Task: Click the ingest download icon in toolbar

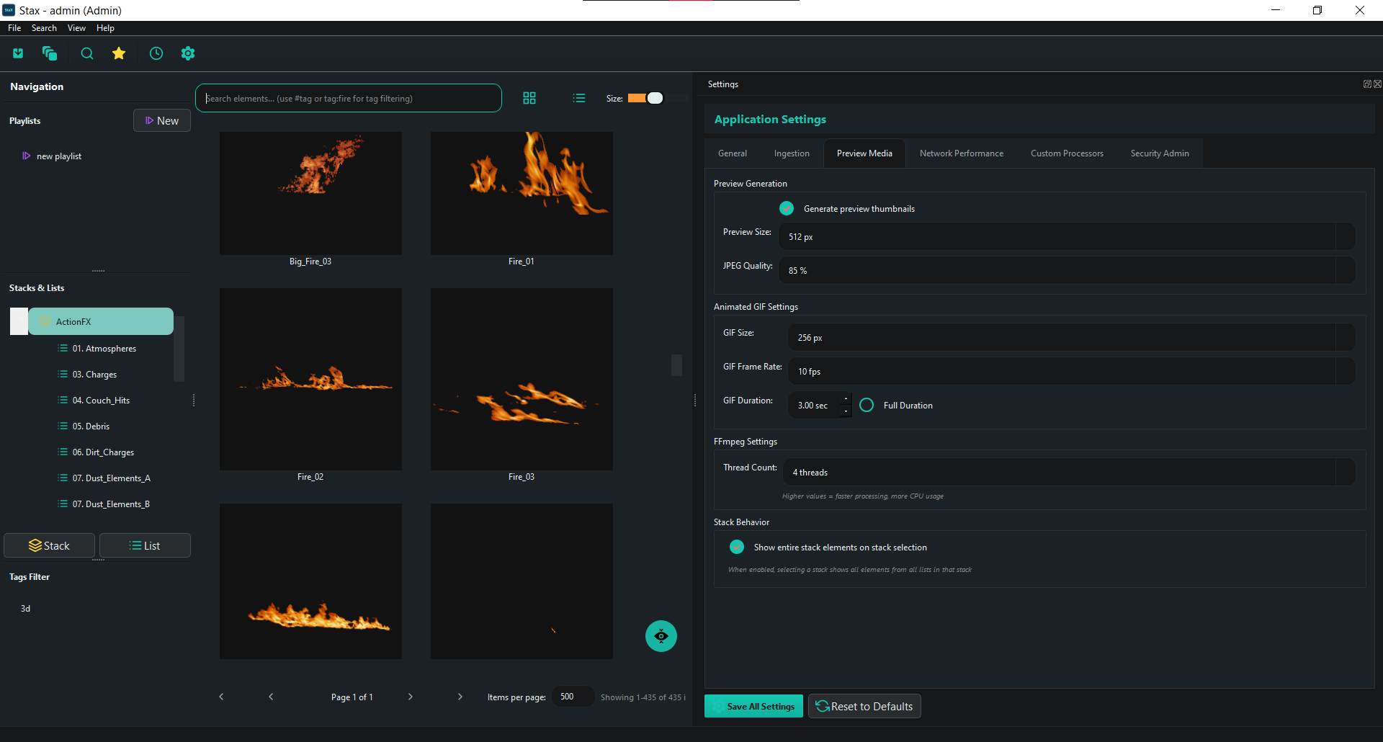Action: 18,53
